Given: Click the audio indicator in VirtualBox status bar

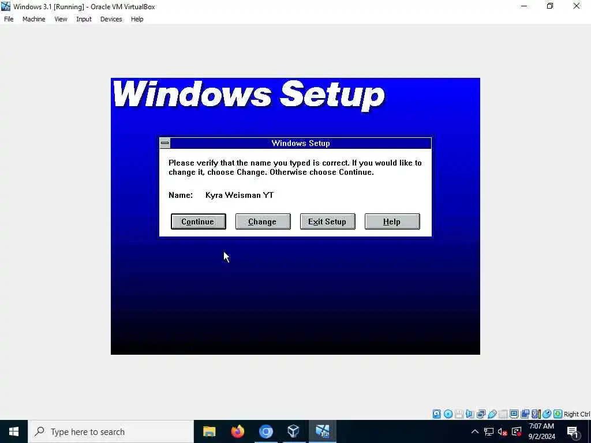Looking at the screenshot, I should coord(470,414).
